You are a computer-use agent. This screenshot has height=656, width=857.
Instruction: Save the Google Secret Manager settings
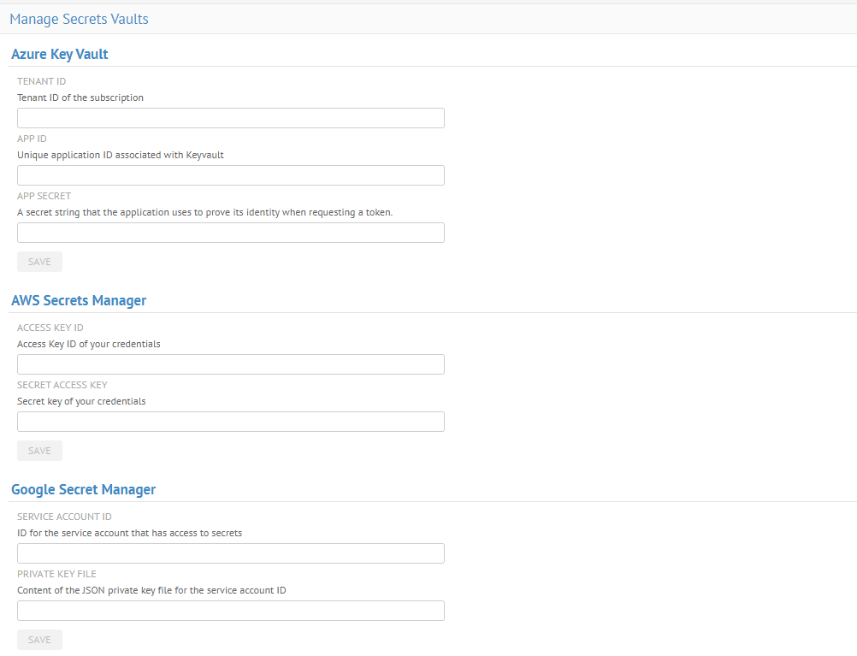pyautogui.click(x=39, y=640)
